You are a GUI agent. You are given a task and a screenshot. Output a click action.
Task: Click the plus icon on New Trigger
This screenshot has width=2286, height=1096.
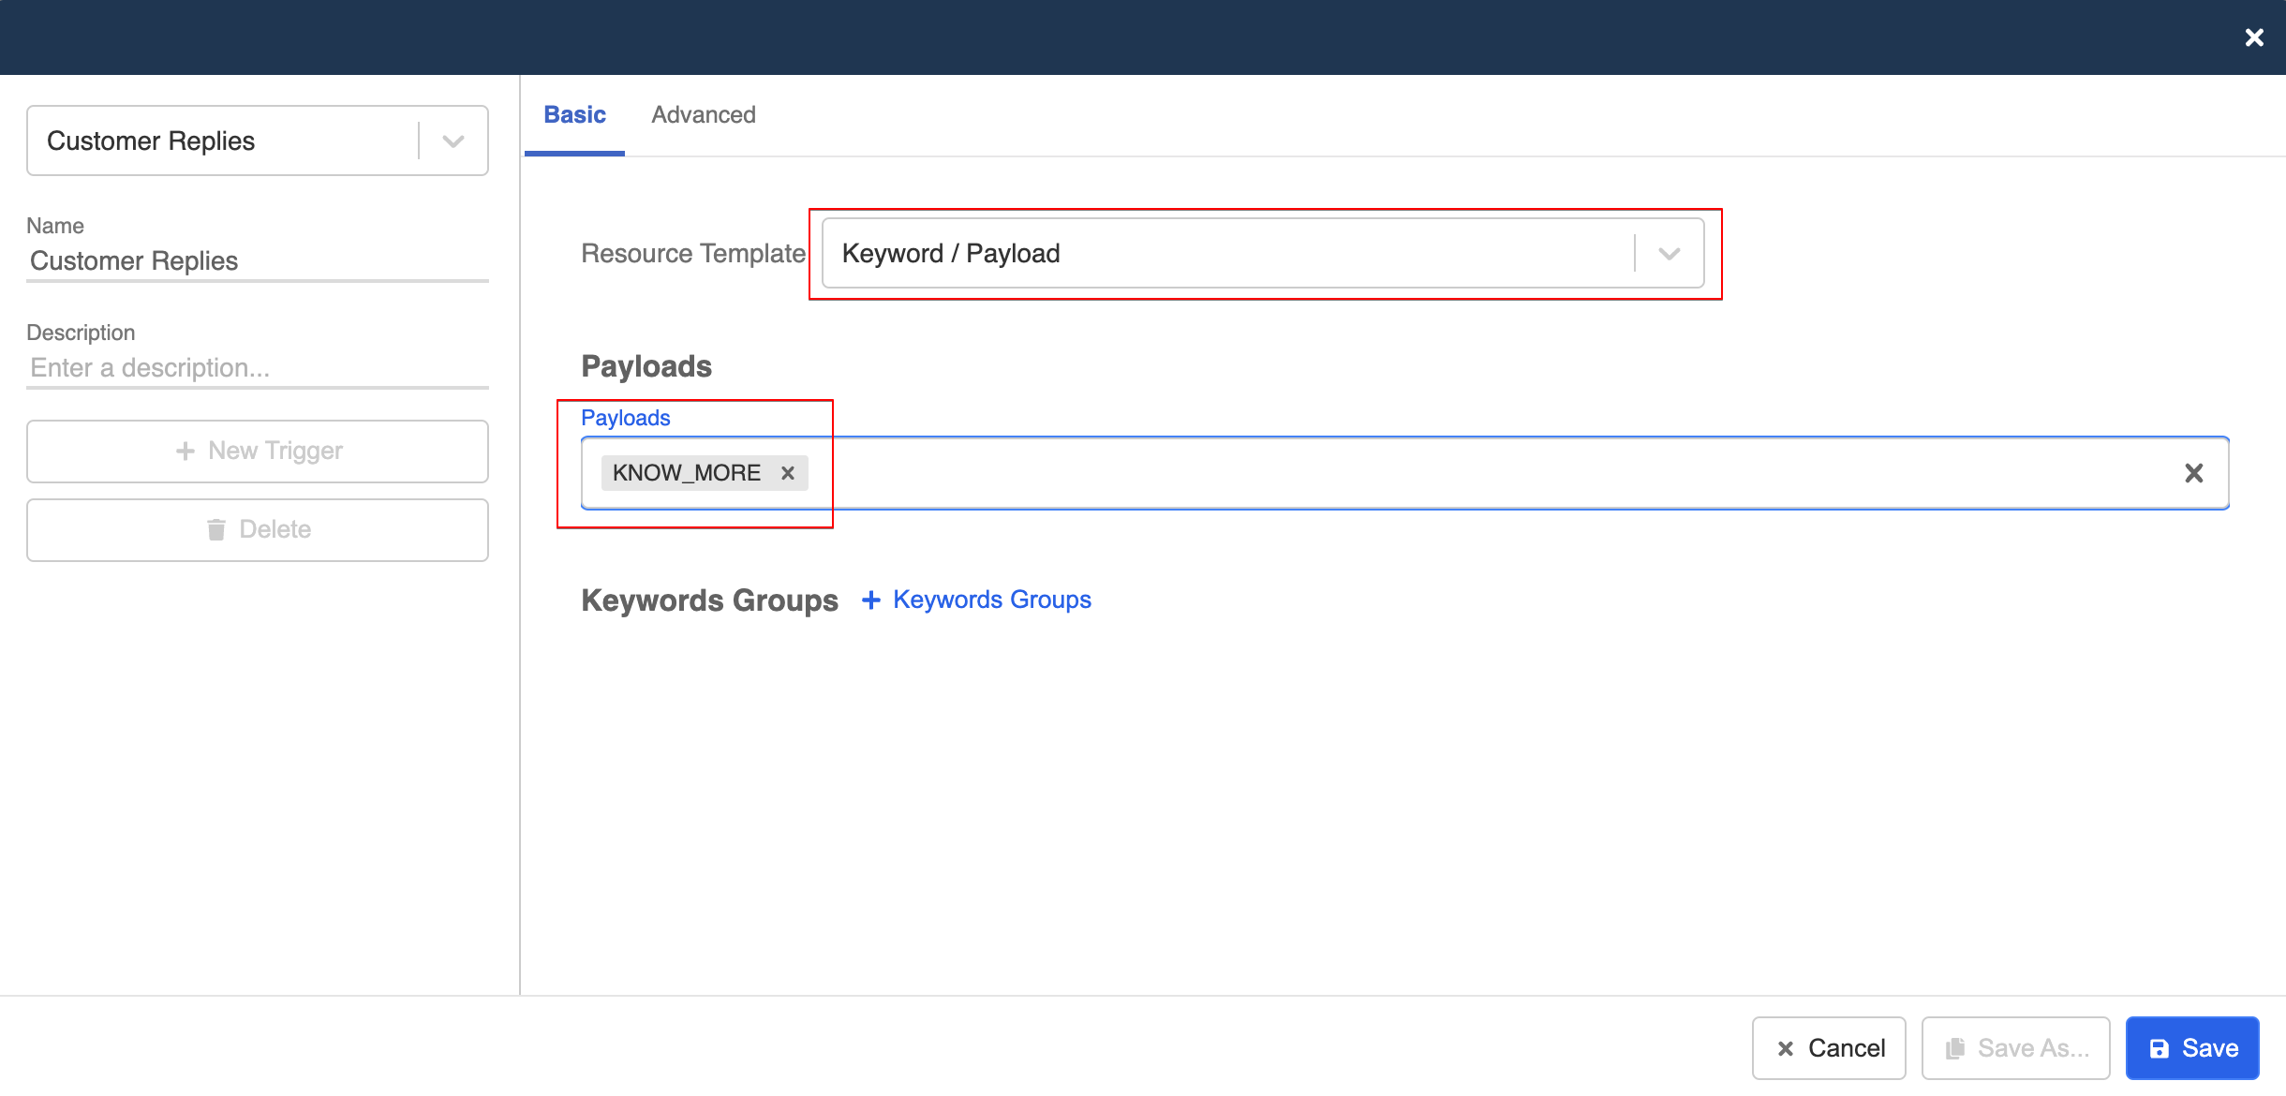[186, 451]
